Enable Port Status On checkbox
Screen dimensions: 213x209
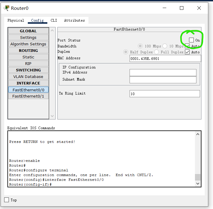point(191,40)
